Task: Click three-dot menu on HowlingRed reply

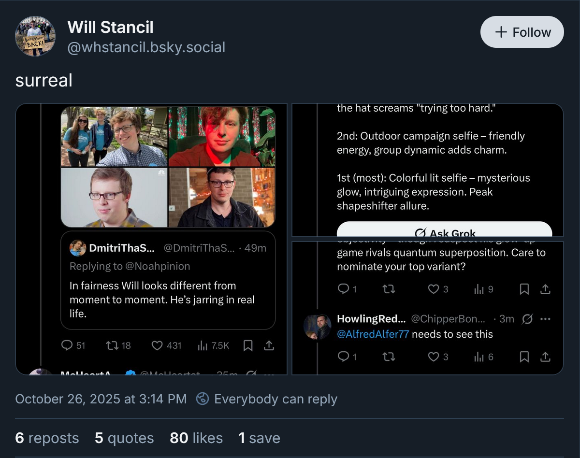Action: point(545,319)
